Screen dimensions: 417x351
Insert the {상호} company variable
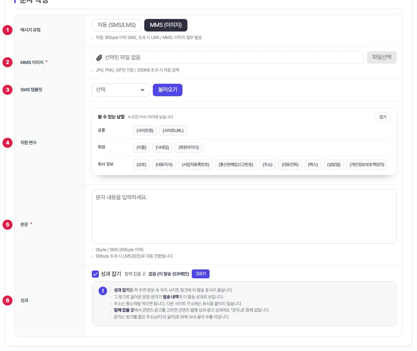click(141, 165)
